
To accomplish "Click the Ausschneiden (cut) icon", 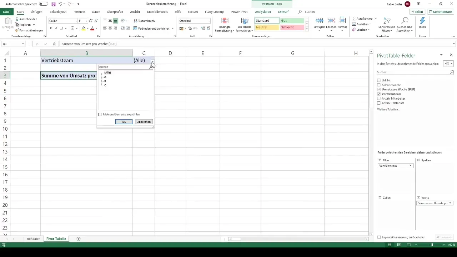I will [17, 19].
